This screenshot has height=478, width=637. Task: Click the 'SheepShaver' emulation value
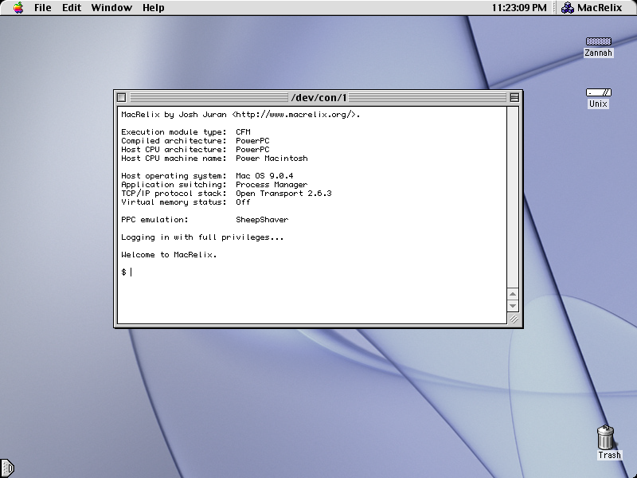(262, 220)
